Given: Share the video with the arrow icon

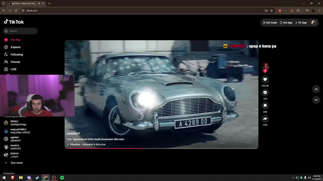Looking at the screenshot, I should [265, 119].
